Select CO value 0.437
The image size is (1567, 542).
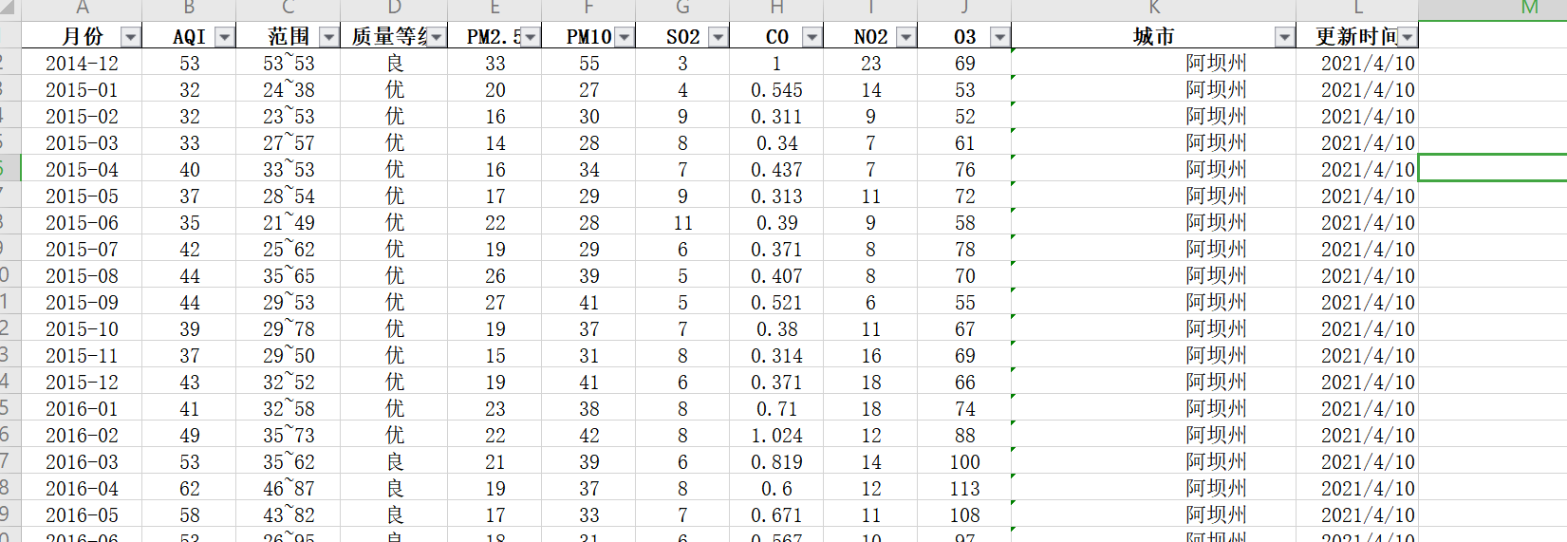click(x=776, y=170)
